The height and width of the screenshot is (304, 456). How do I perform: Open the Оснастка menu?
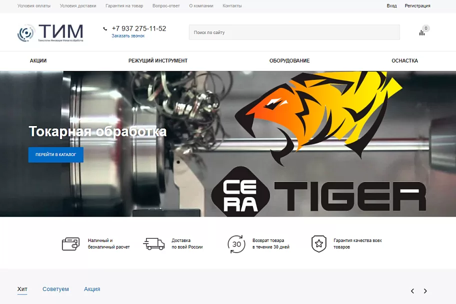(x=404, y=60)
